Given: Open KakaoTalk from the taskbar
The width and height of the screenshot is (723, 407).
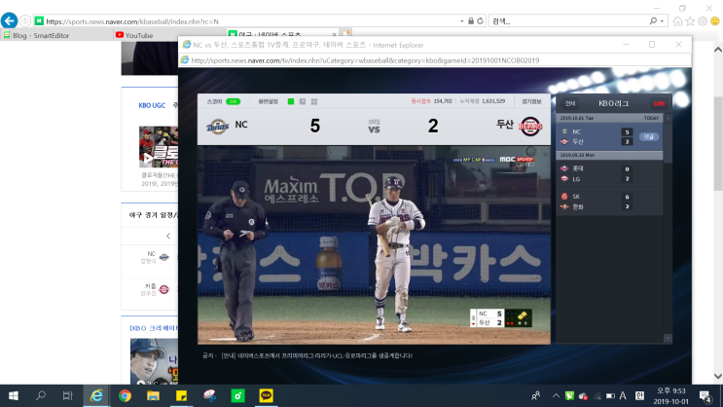Looking at the screenshot, I should [266, 395].
